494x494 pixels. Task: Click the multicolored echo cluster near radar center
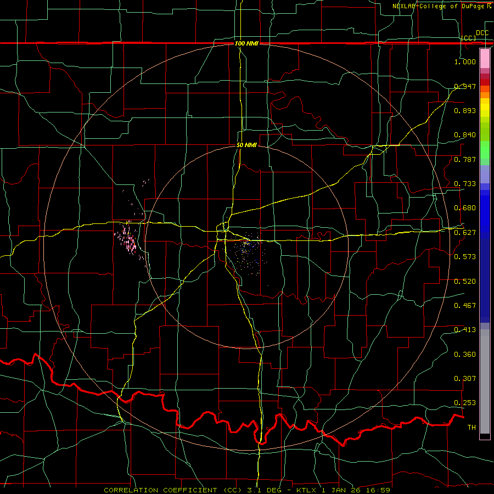tap(246, 252)
